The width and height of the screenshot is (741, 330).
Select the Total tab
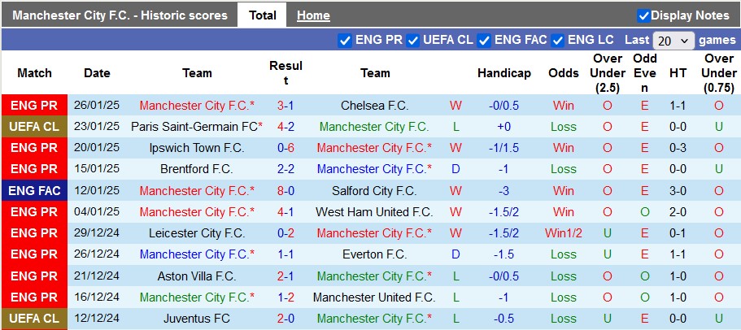[x=262, y=15]
